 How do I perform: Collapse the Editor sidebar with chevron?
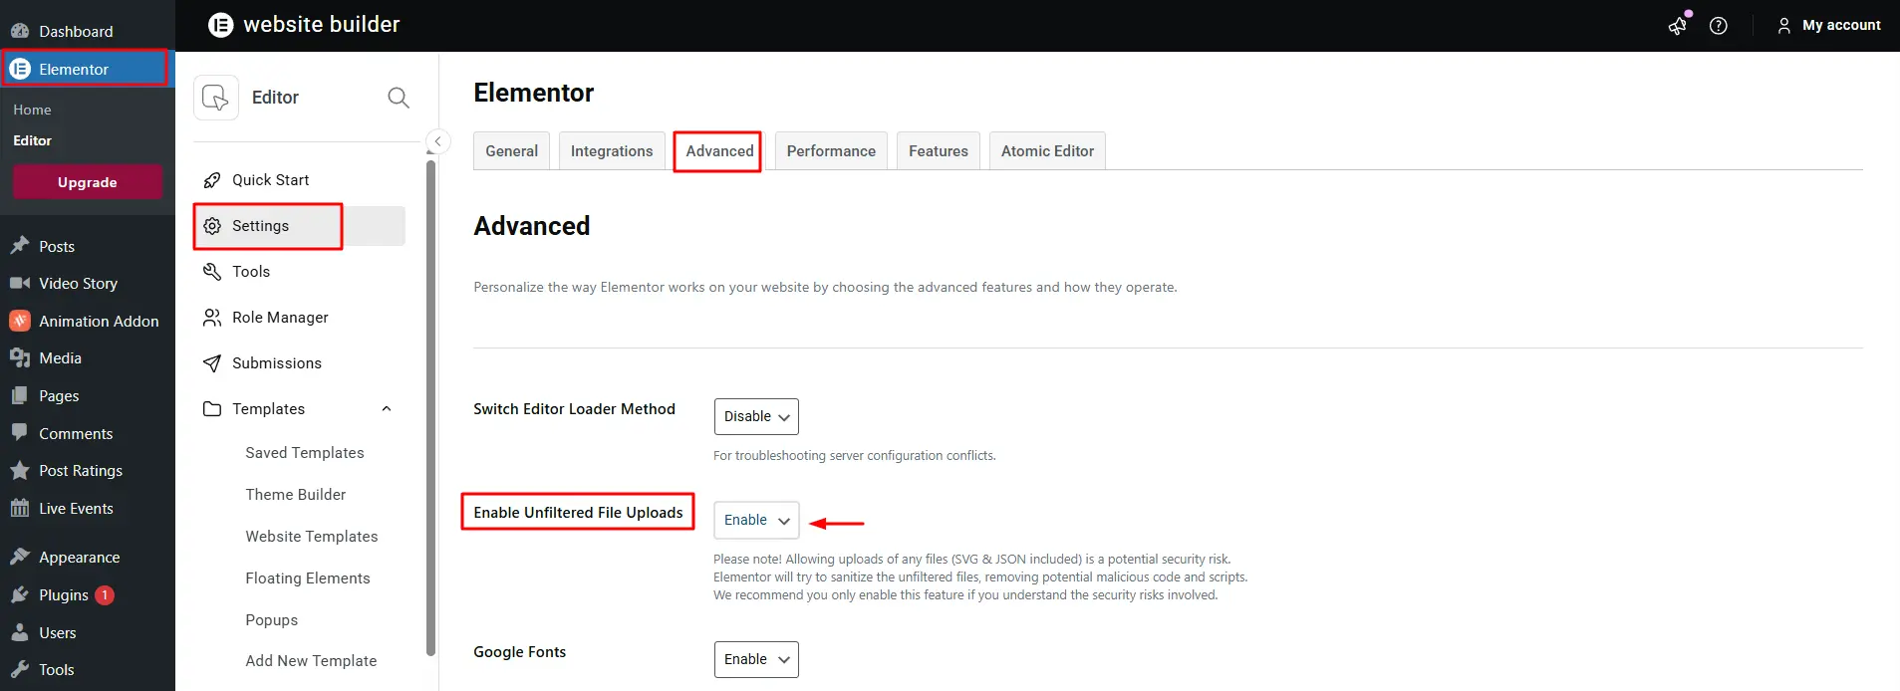click(437, 141)
